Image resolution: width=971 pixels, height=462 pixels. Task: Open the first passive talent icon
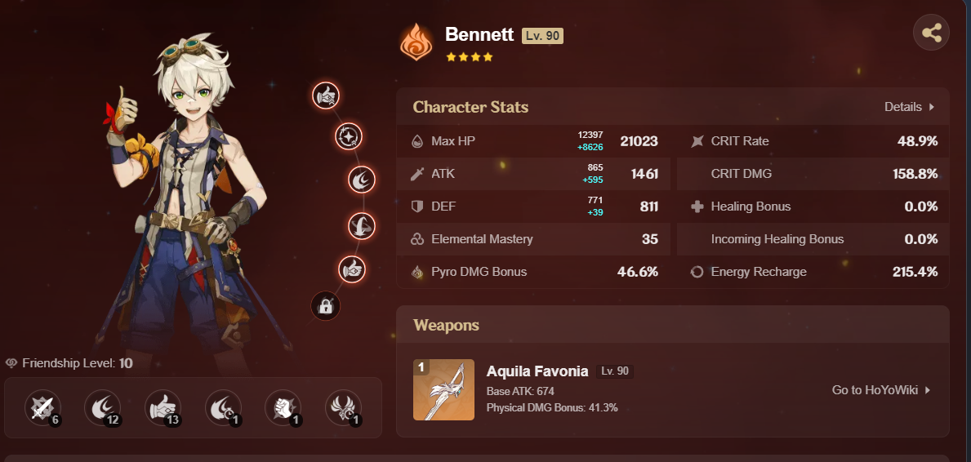coord(224,408)
